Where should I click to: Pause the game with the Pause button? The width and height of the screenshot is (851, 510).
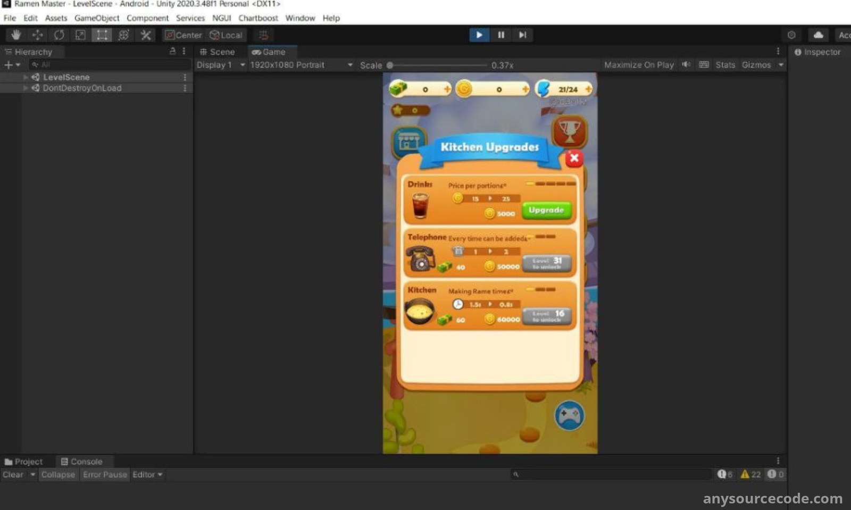[500, 35]
